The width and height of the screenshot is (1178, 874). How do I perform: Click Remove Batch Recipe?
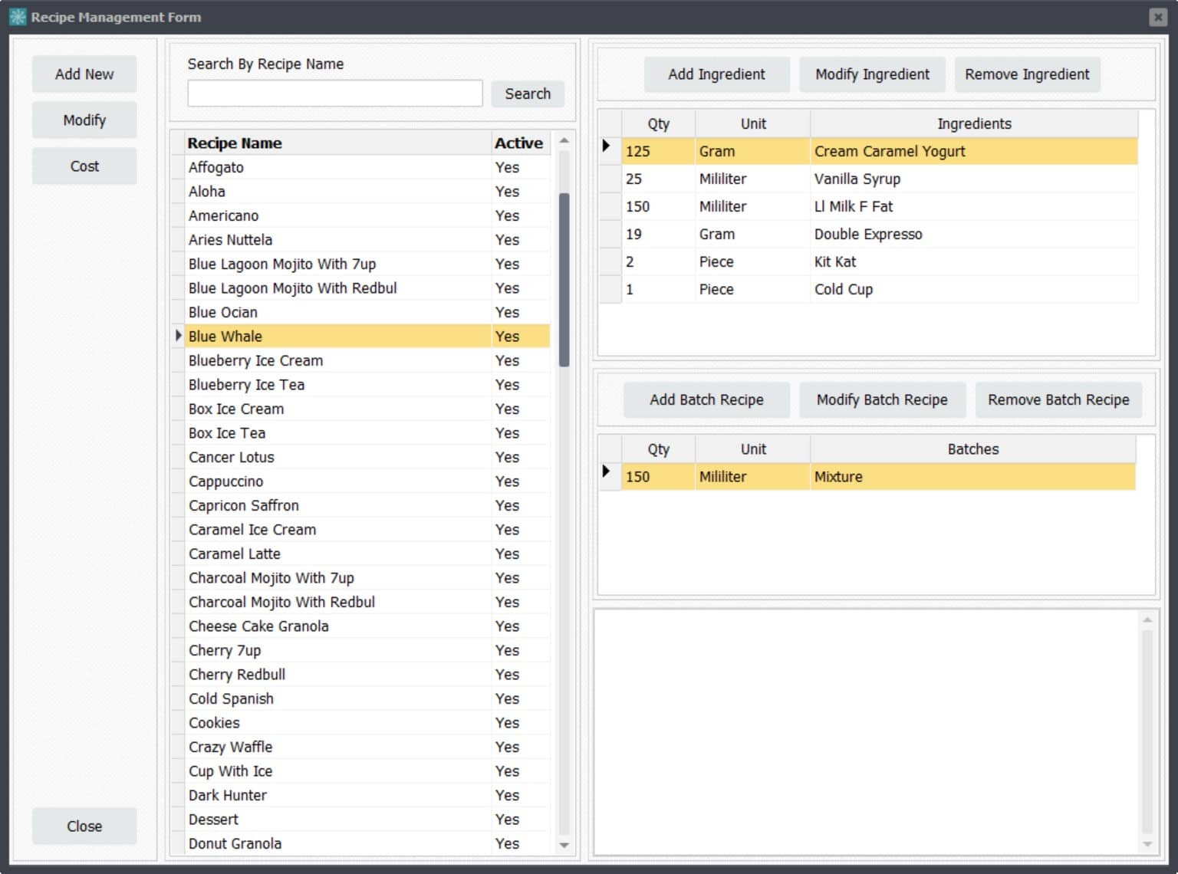click(1058, 399)
